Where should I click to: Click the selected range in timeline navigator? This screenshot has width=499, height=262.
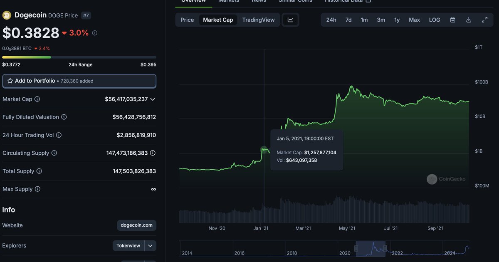click(x=371, y=248)
